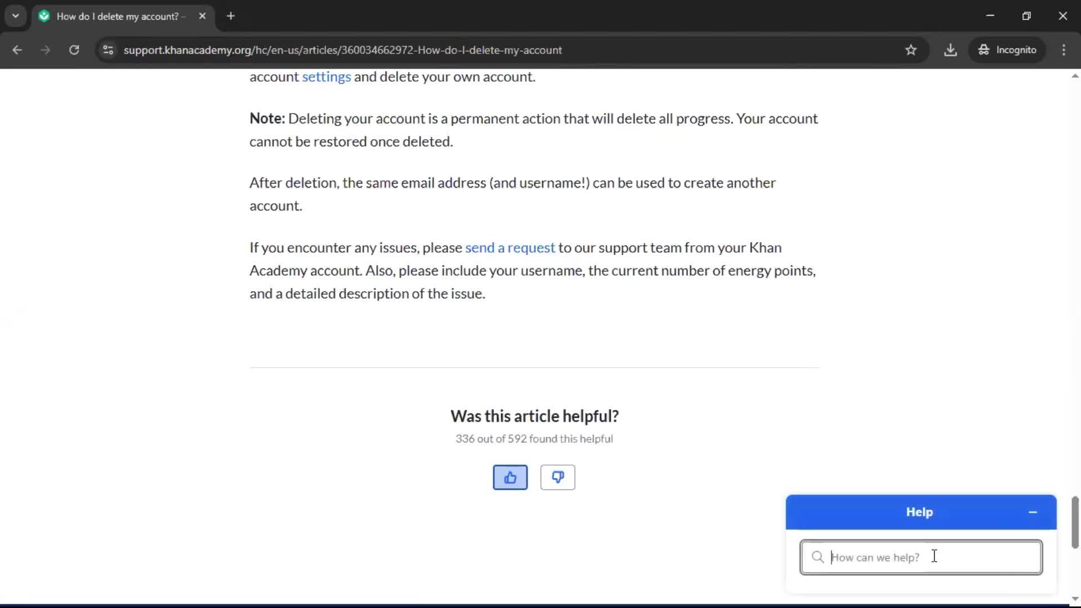Open Chrome's three-dot menu

click(x=1064, y=50)
